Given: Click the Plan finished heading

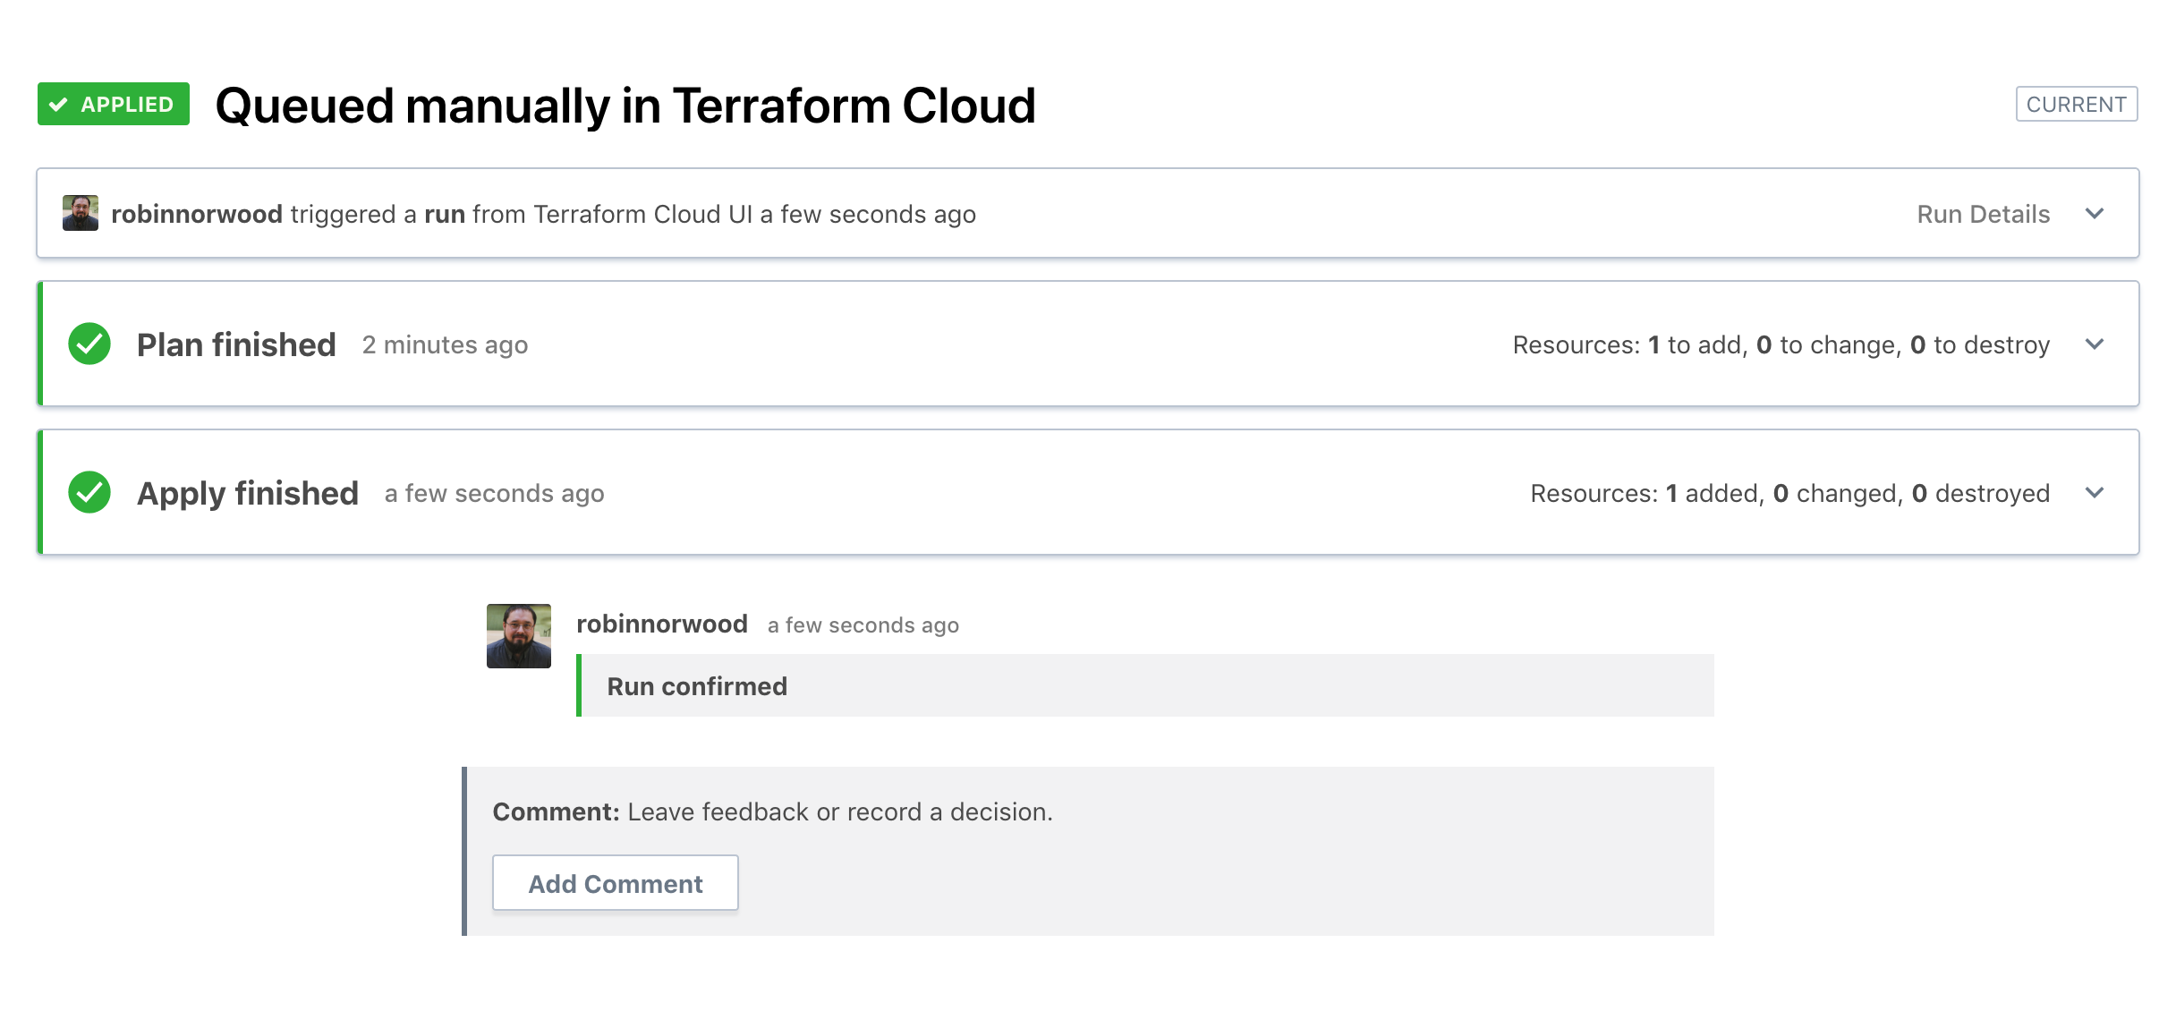Looking at the screenshot, I should click(x=236, y=344).
